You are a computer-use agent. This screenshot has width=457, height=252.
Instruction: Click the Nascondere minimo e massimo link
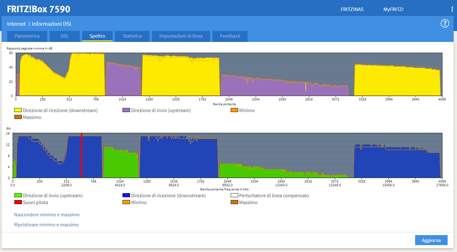(x=47, y=215)
